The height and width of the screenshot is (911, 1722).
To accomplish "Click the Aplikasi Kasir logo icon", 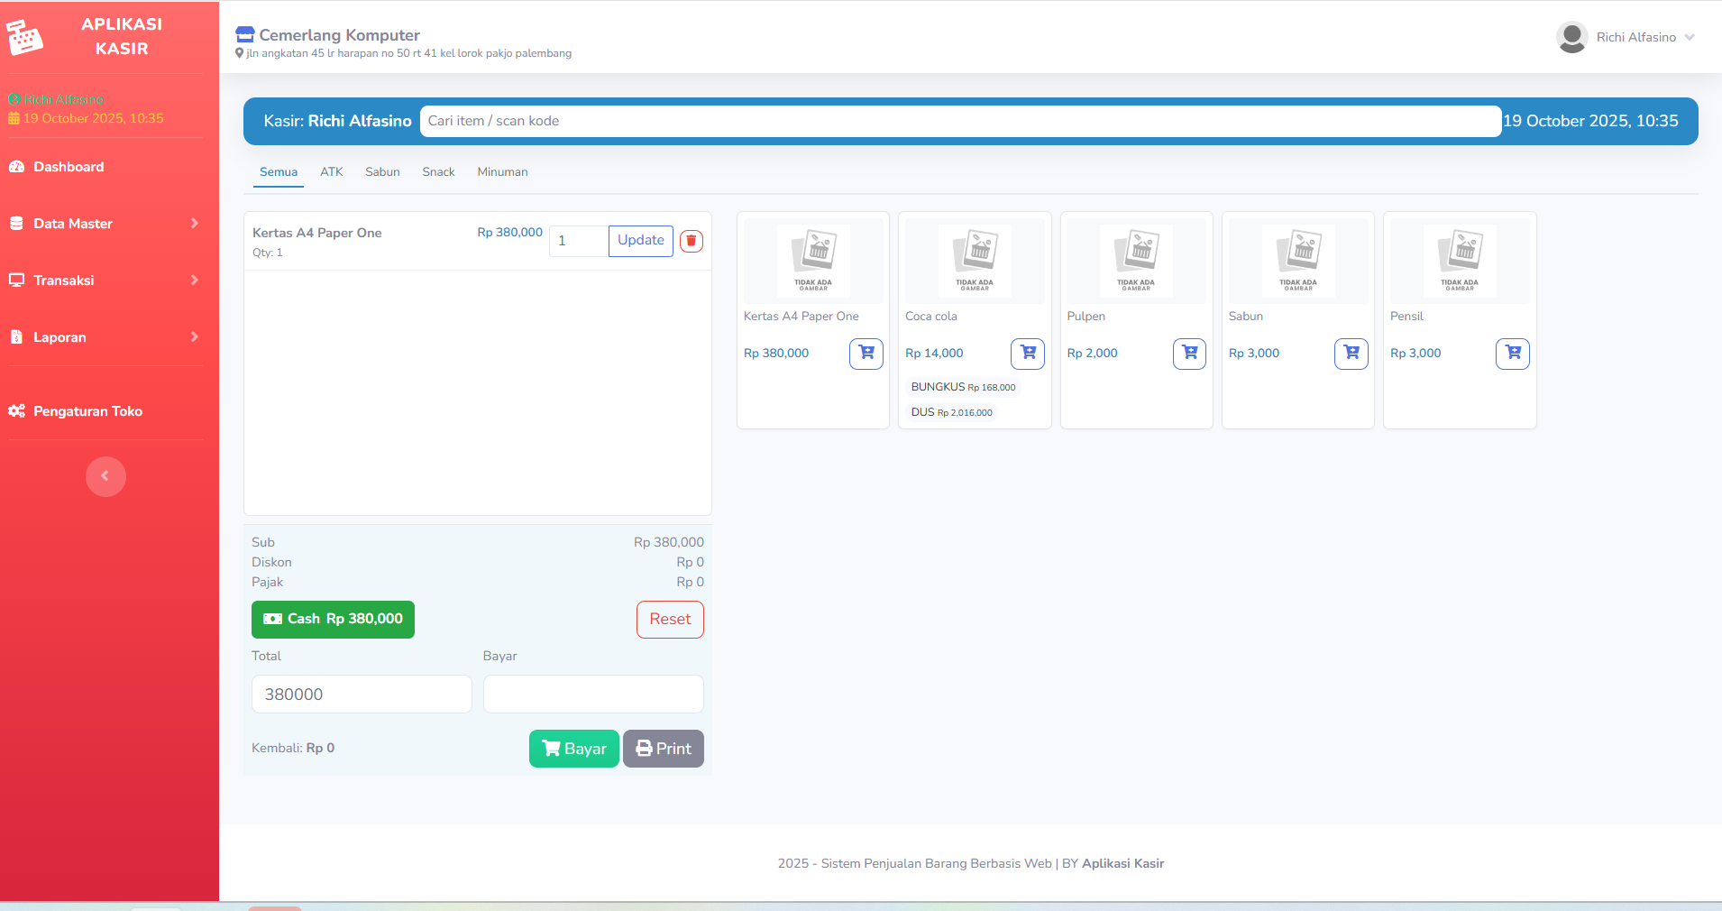I will click(25, 37).
